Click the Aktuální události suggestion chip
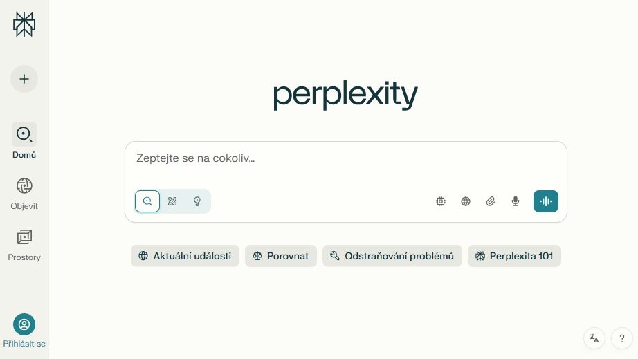Screen dimensions: 638x359 (185, 256)
